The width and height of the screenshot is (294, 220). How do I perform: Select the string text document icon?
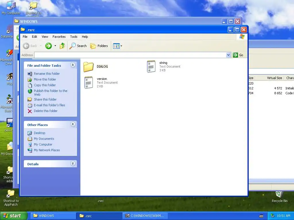pyautogui.click(x=151, y=66)
